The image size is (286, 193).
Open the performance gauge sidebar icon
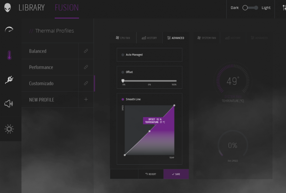9,30
